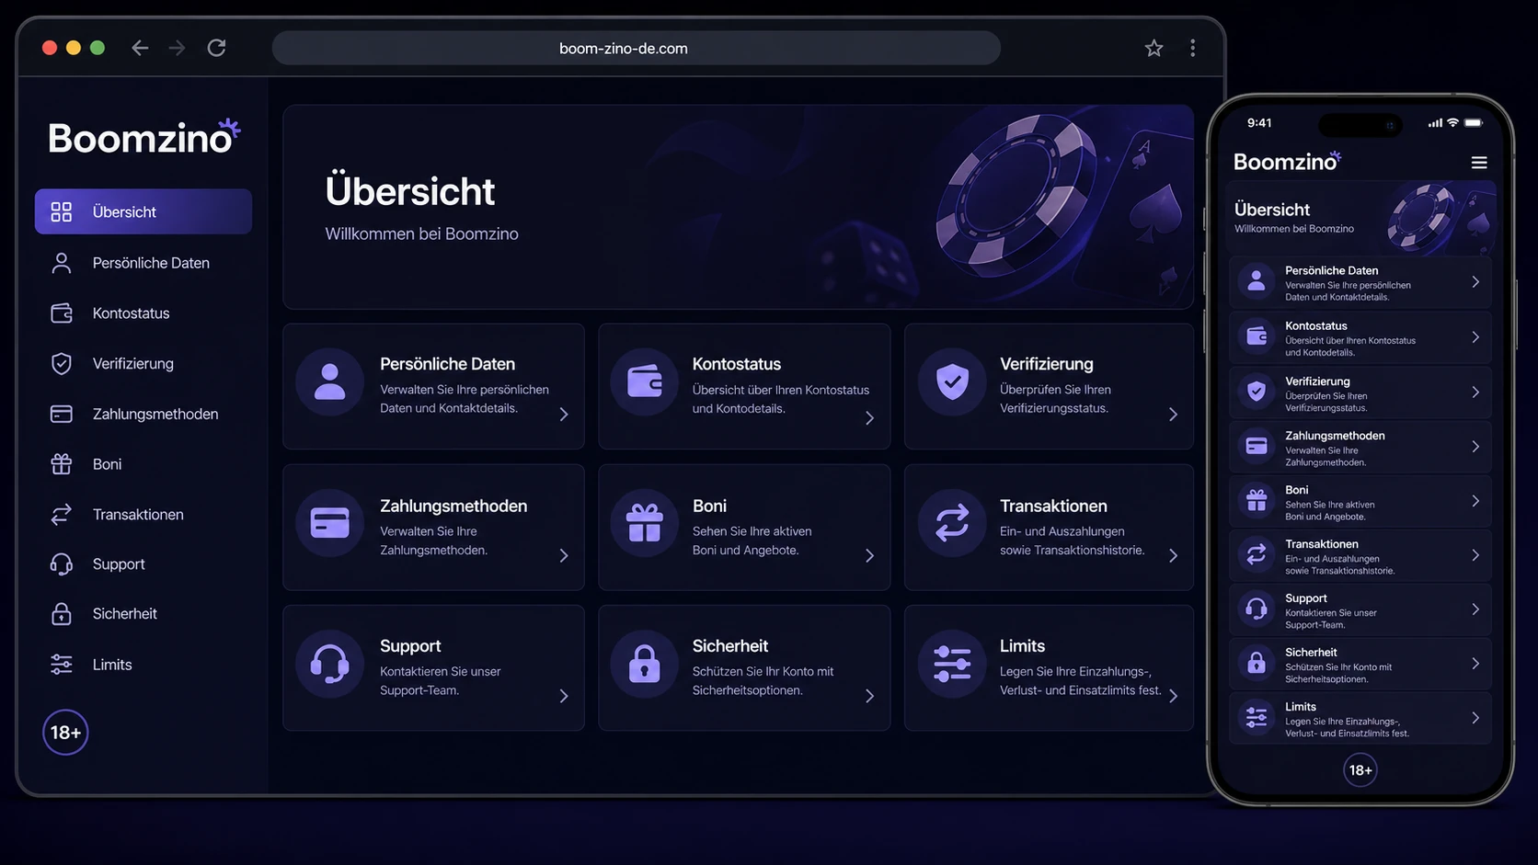Tap the 18+ badge on the phone
This screenshot has height=865, width=1538.
pos(1360,770)
